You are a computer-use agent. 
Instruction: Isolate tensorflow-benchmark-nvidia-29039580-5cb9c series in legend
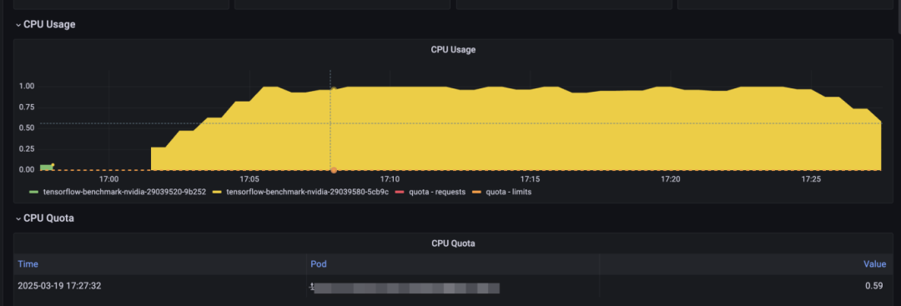pyautogui.click(x=307, y=193)
